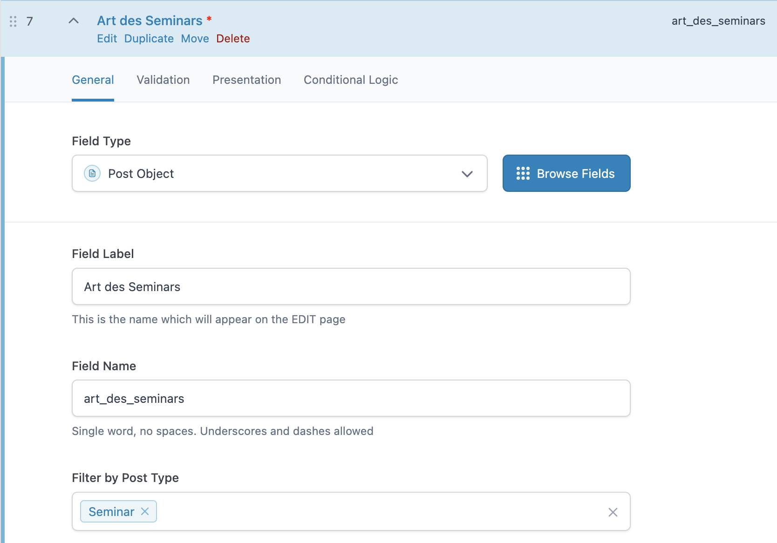Remove the Seminar post type tag
The width and height of the screenshot is (777, 543).
(x=145, y=511)
